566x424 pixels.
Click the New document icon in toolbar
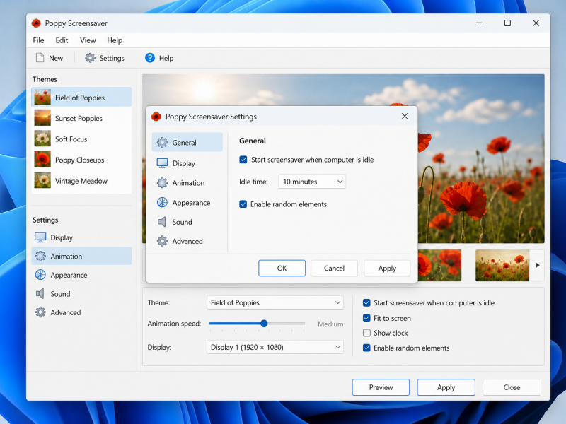coord(40,58)
